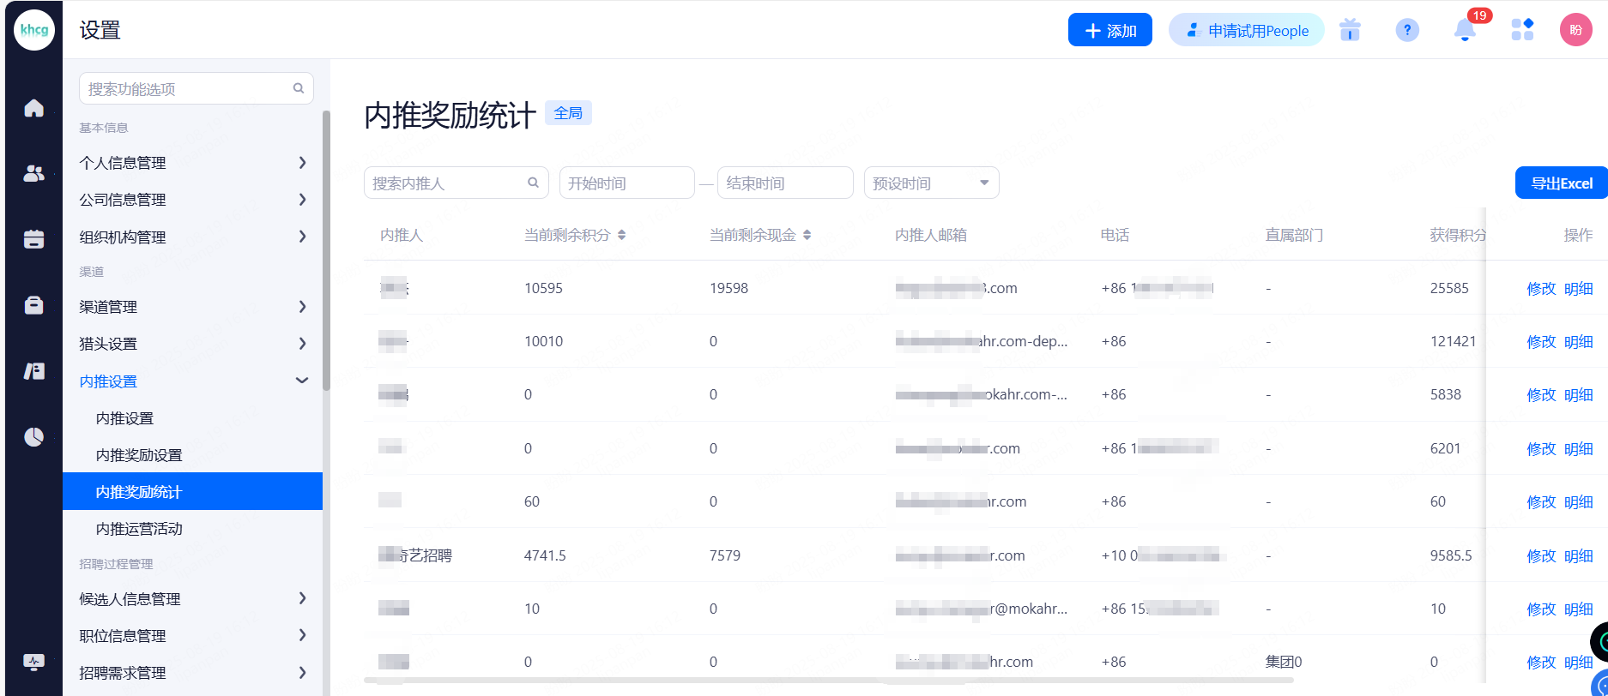Open the apps grid icon in header
This screenshot has height=696, width=1608.
(x=1522, y=31)
